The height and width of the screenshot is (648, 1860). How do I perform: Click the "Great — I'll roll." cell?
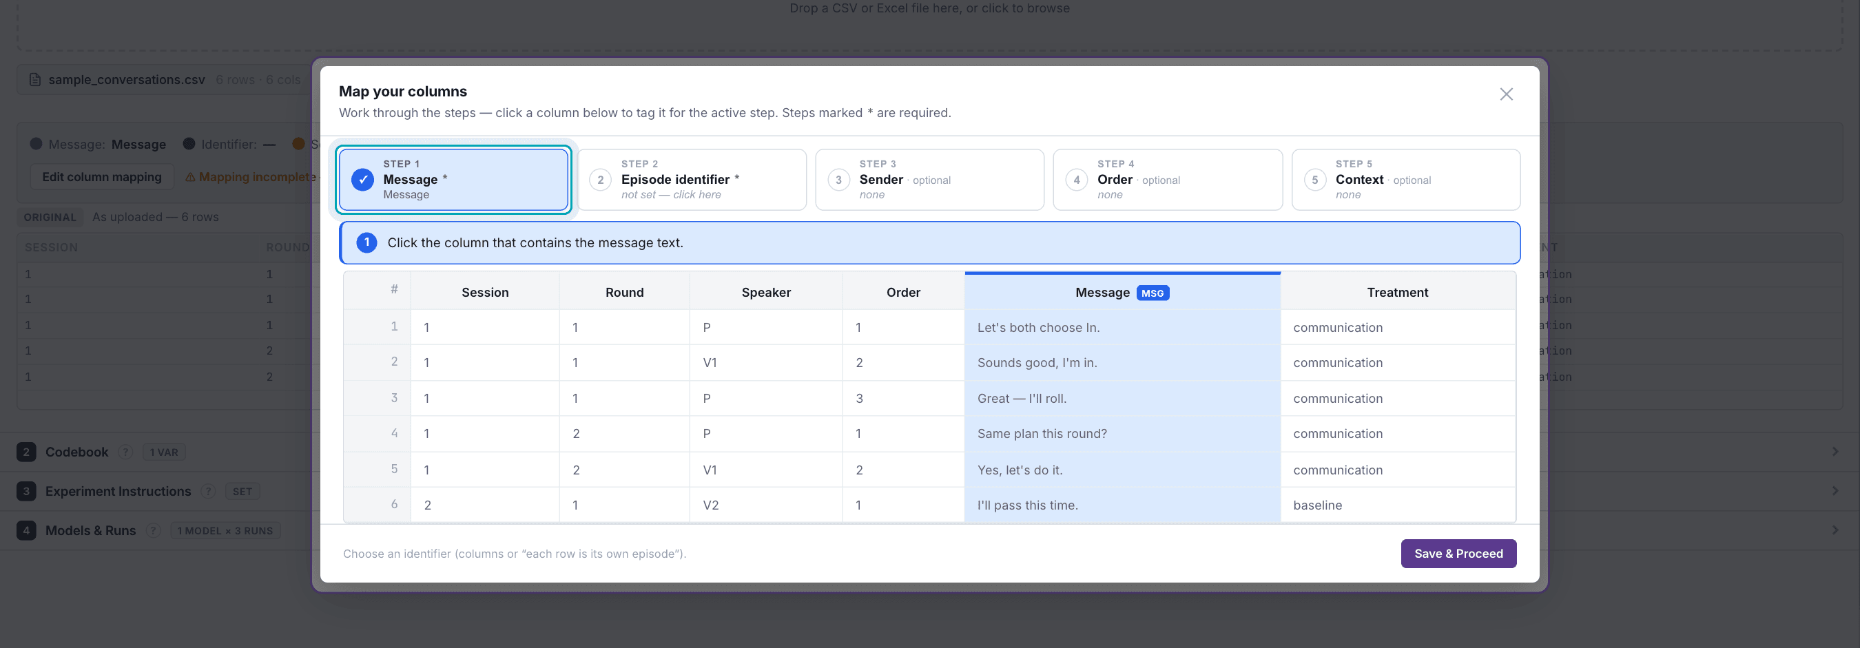click(1122, 398)
